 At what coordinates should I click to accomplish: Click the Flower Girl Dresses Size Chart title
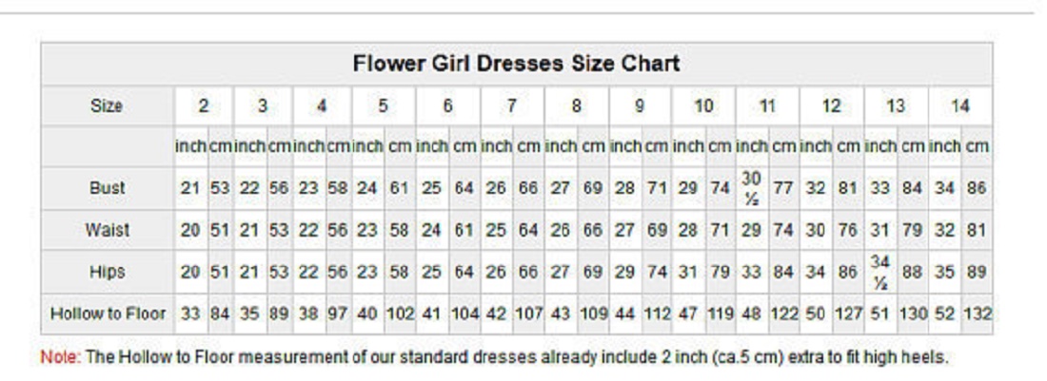[516, 64]
